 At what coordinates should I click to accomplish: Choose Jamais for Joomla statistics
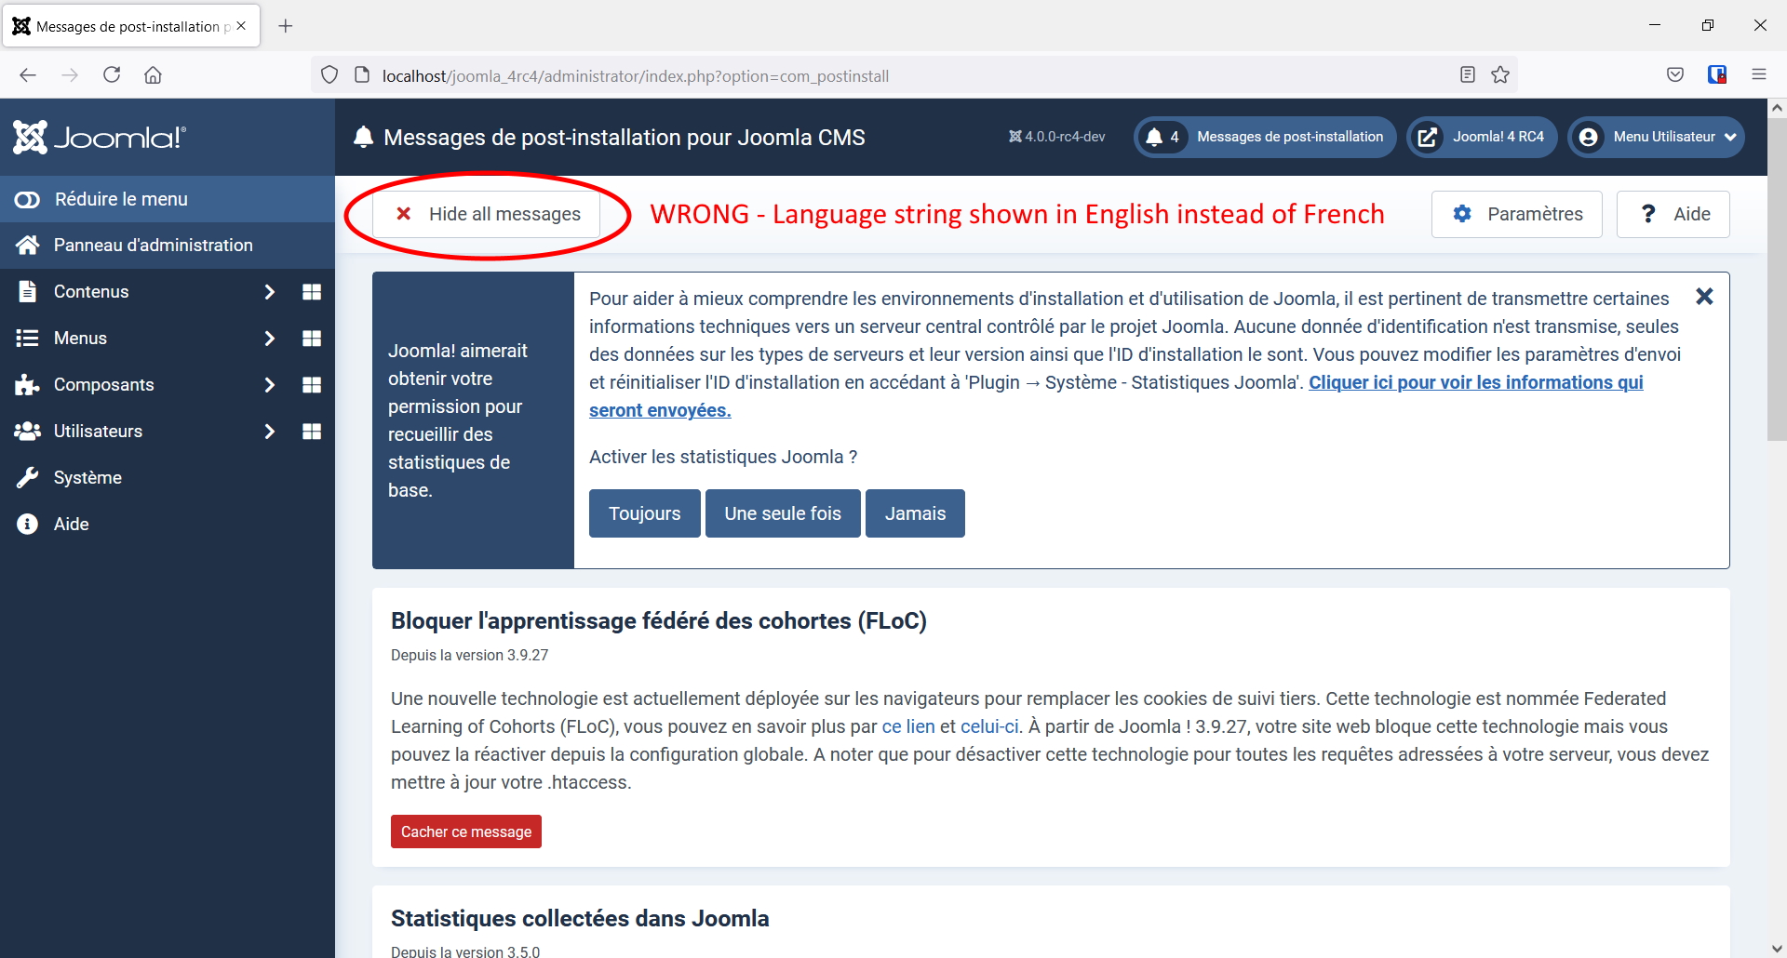pyautogui.click(x=915, y=513)
